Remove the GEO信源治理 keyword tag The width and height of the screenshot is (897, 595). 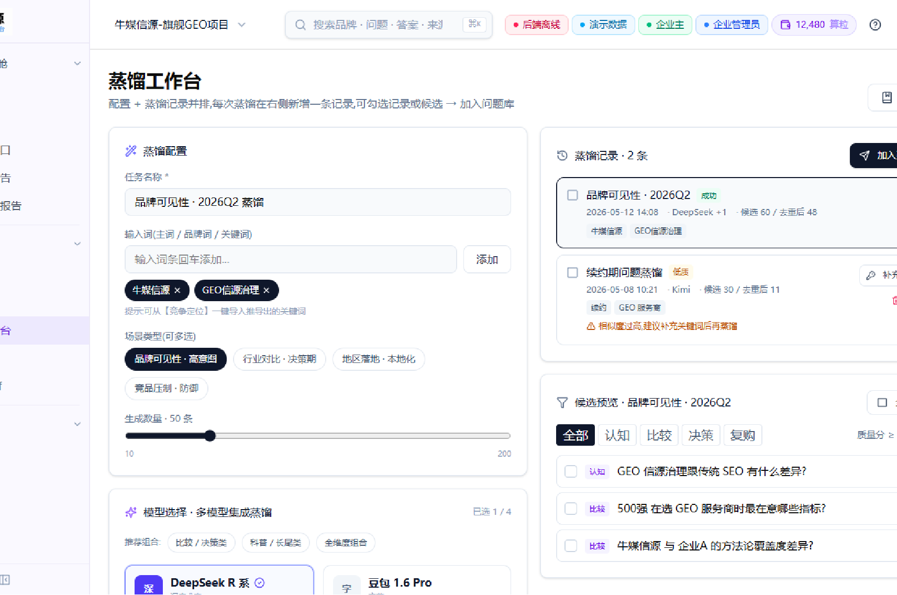click(x=266, y=290)
